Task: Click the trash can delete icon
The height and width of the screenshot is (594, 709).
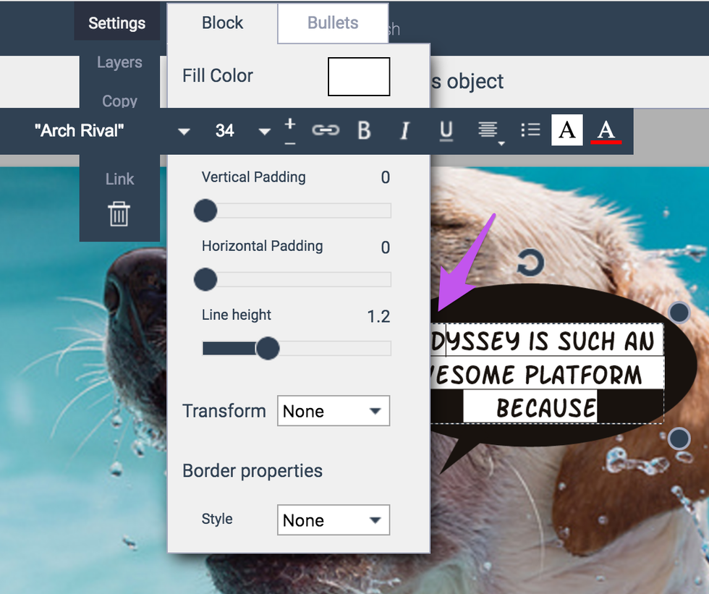Action: (x=119, y=214)
